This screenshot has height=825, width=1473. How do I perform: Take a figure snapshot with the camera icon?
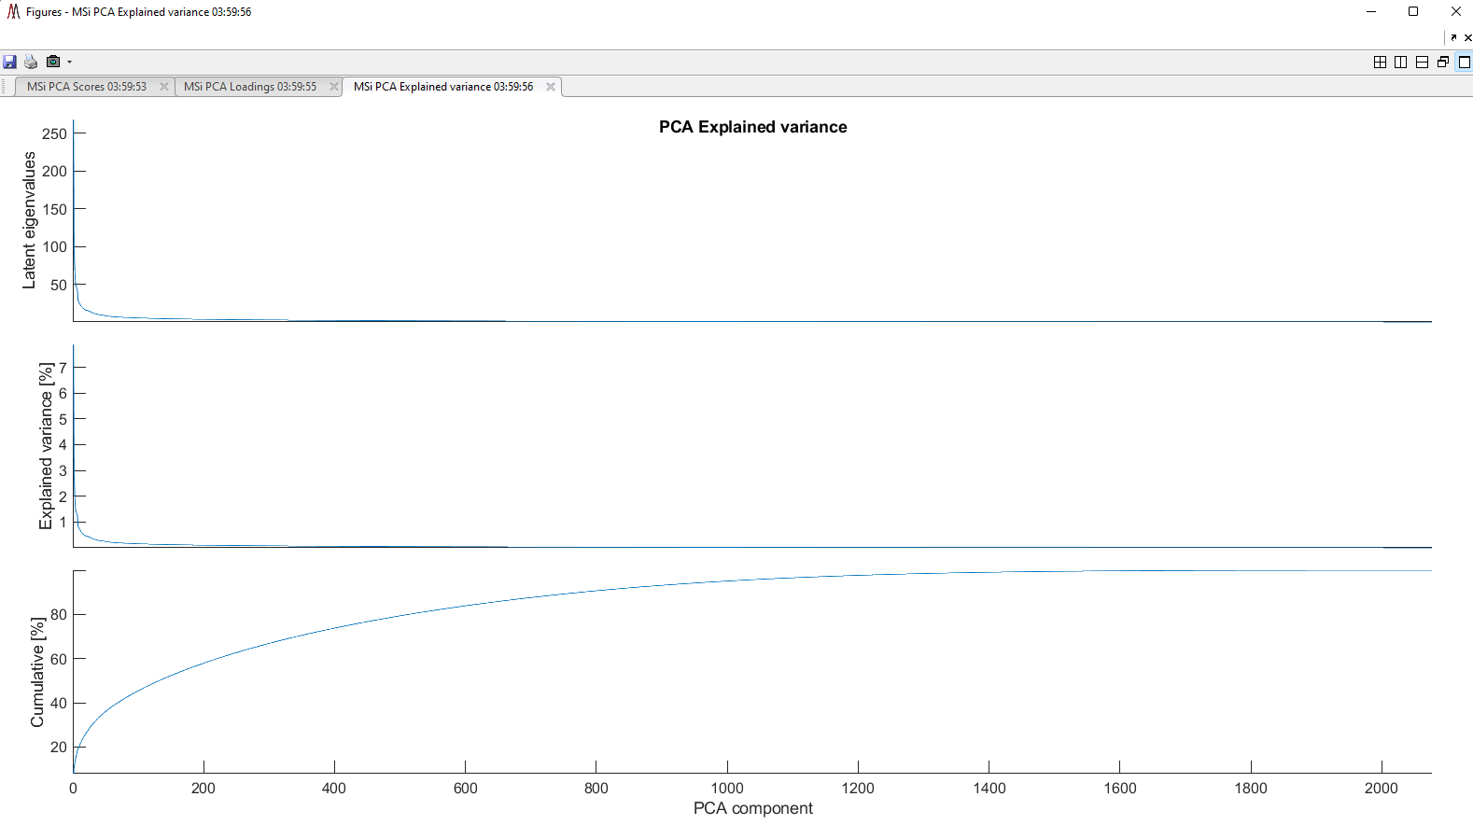(x=53, y=62)
